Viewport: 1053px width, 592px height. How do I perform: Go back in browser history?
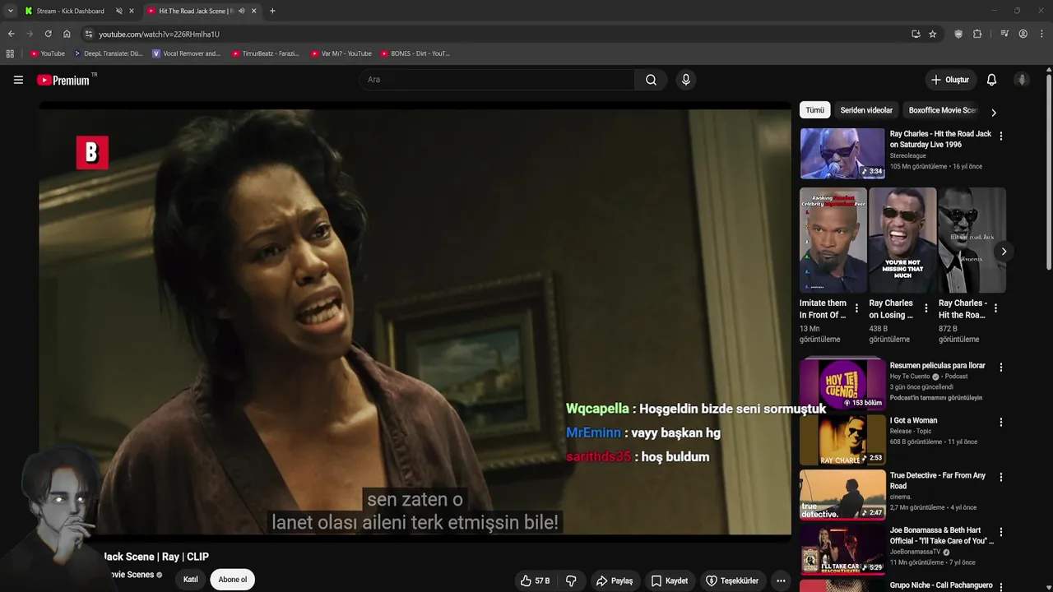coord(11,34)
